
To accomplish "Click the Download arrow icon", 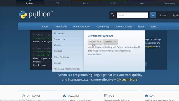I will pyautogui.click(x=64, y=96).
